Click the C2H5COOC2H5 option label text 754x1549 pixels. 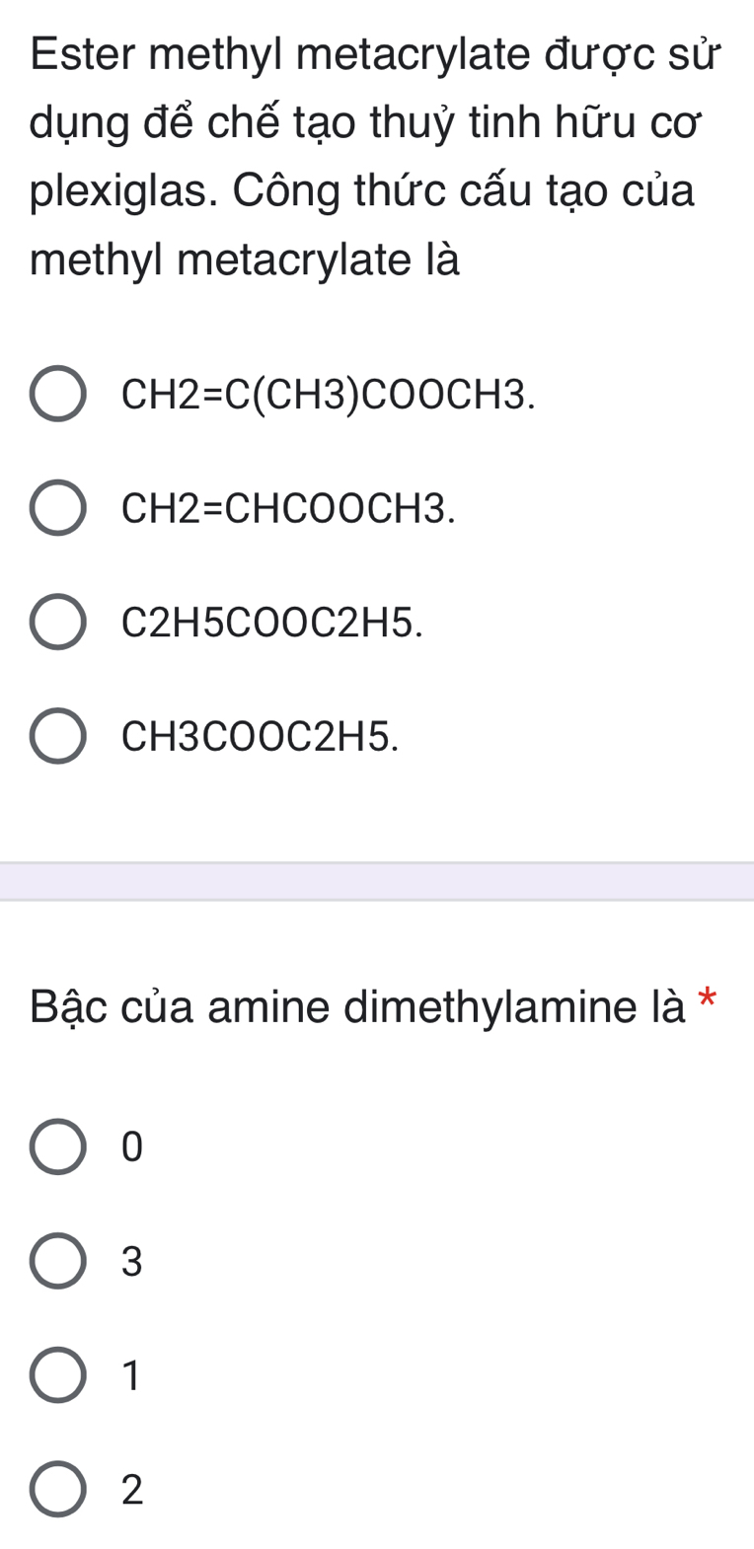(x=272, y=623)
